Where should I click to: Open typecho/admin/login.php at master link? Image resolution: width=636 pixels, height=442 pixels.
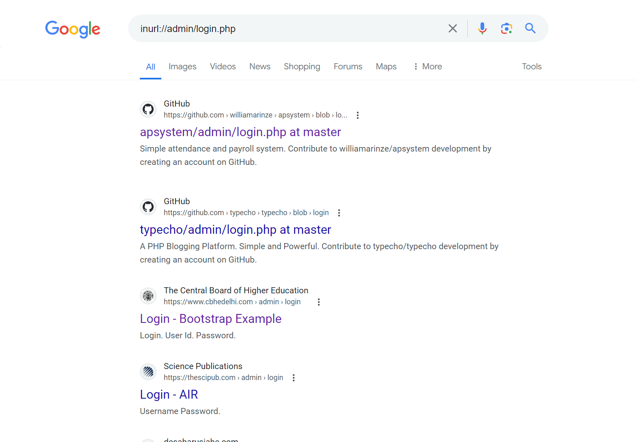click(x=236, y=230)
